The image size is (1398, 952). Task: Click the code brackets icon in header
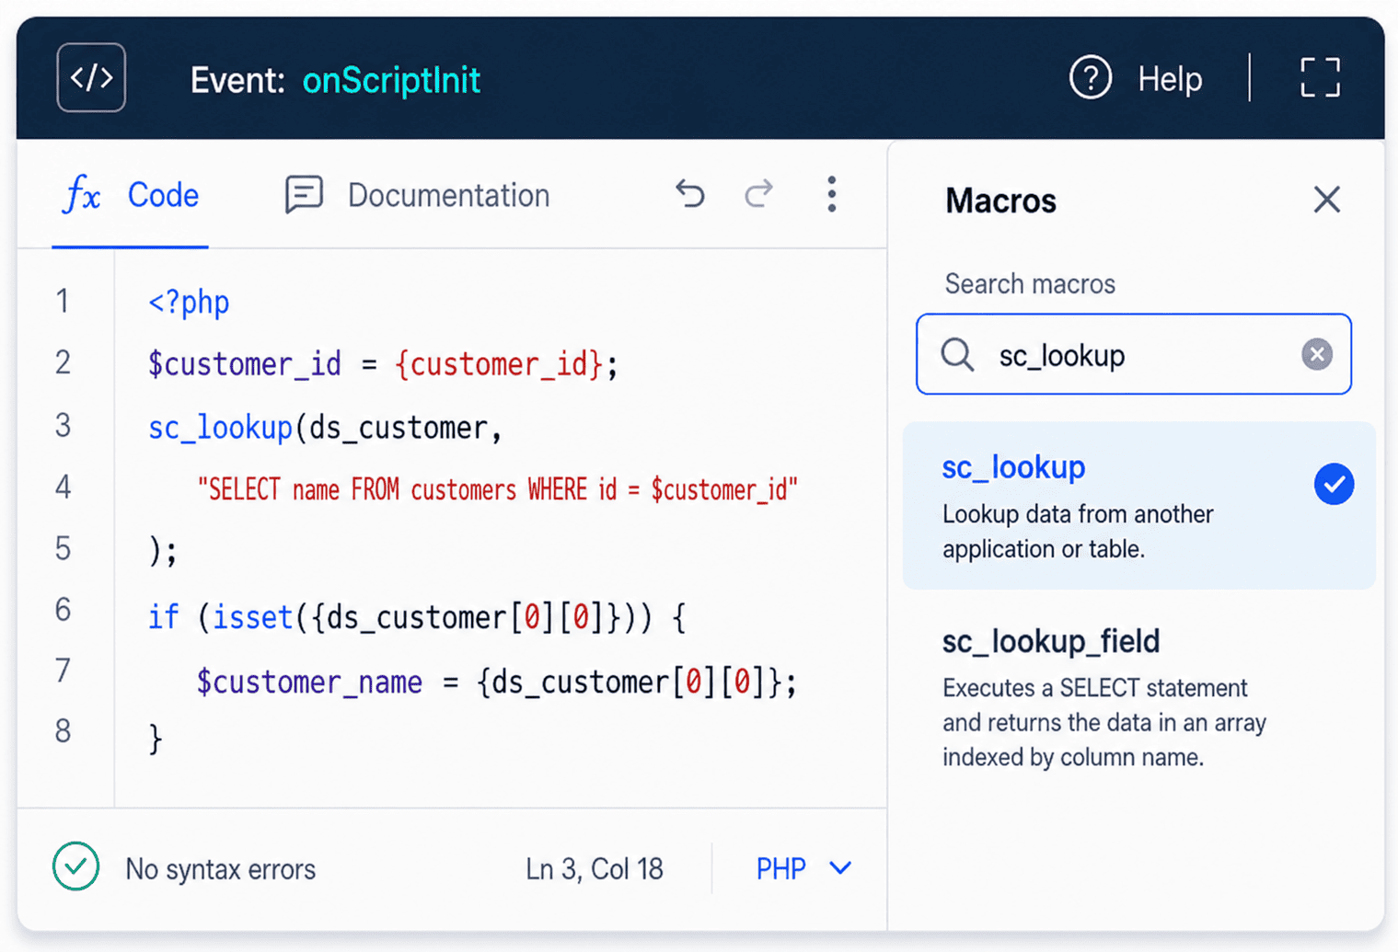(x=91, y=78)
